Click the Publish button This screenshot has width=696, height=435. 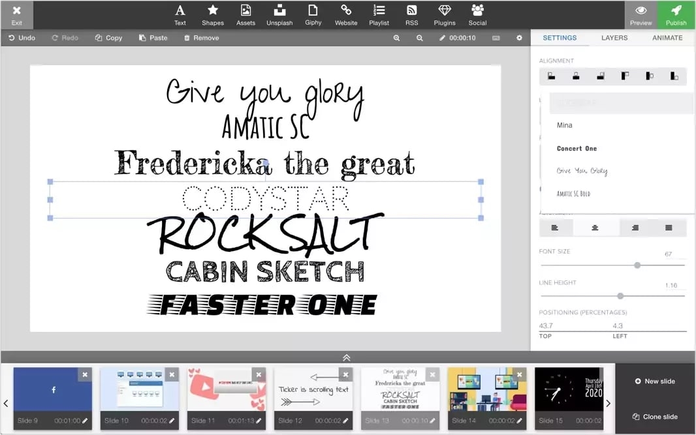tap(676, 14)
